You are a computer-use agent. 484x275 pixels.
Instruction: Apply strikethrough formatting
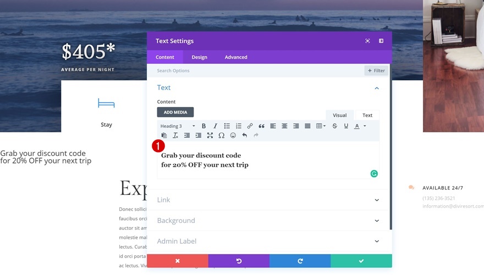(334, 126)
